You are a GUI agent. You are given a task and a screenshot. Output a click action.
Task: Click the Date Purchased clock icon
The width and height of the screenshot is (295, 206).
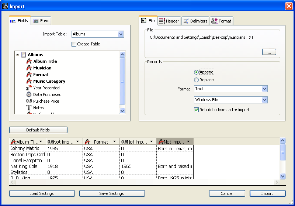click(29, 95)
